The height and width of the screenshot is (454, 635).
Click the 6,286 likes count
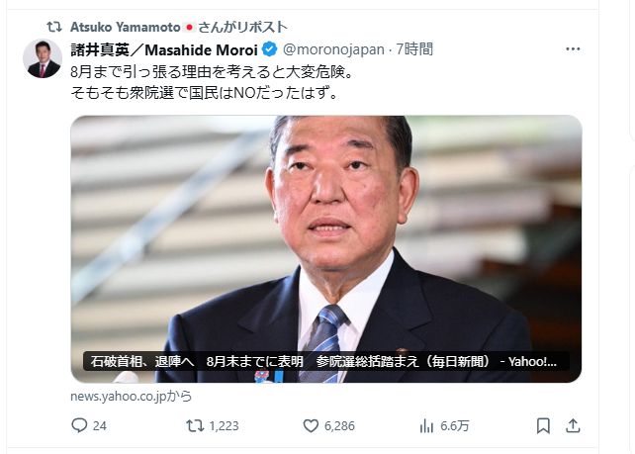[x=339, y=426]
